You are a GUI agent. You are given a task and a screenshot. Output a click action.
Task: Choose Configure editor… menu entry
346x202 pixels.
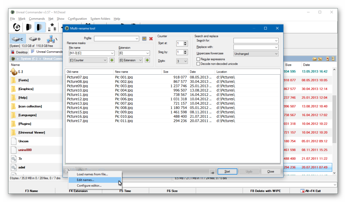click(95, 186)
